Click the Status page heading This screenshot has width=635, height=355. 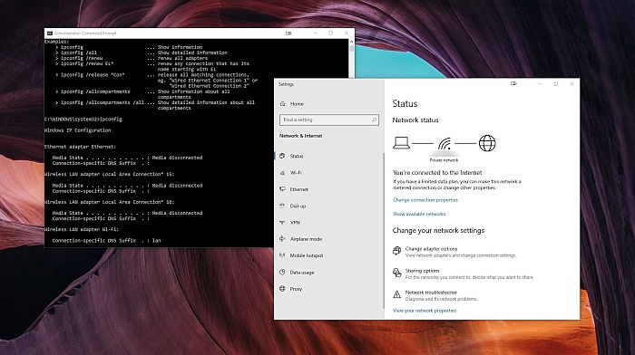(x=405, y=104)
